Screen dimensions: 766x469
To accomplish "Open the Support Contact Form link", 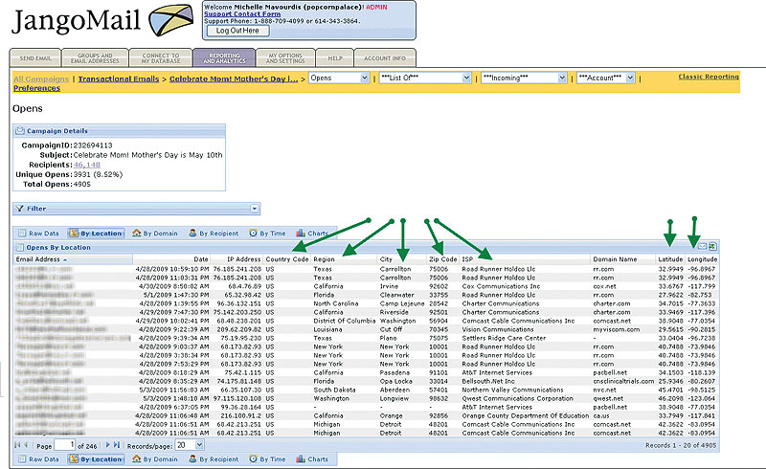I will [x=242, y=14].
